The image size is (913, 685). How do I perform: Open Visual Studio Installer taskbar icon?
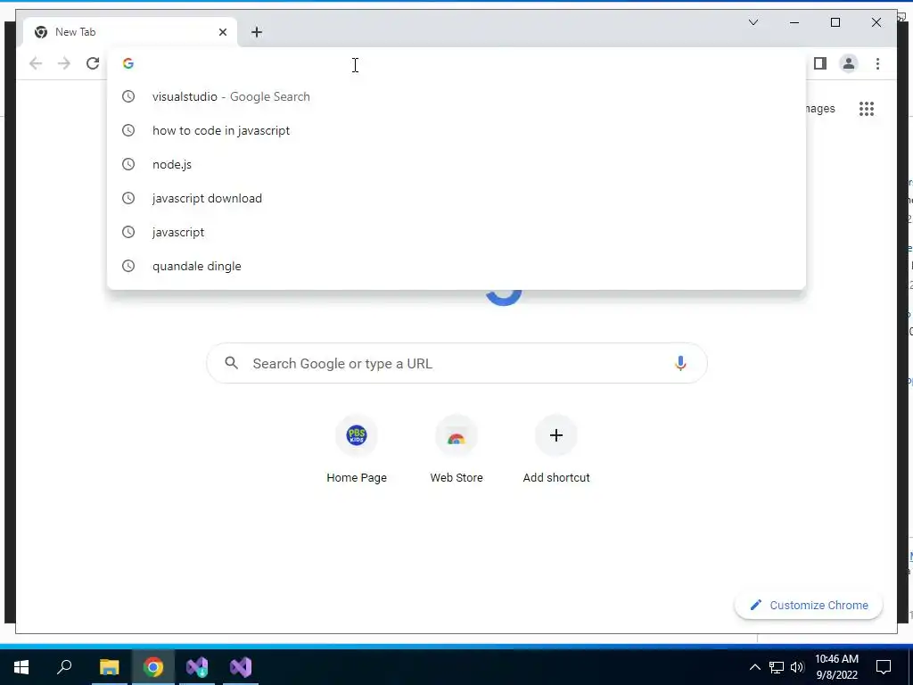(x=197, y=667)
